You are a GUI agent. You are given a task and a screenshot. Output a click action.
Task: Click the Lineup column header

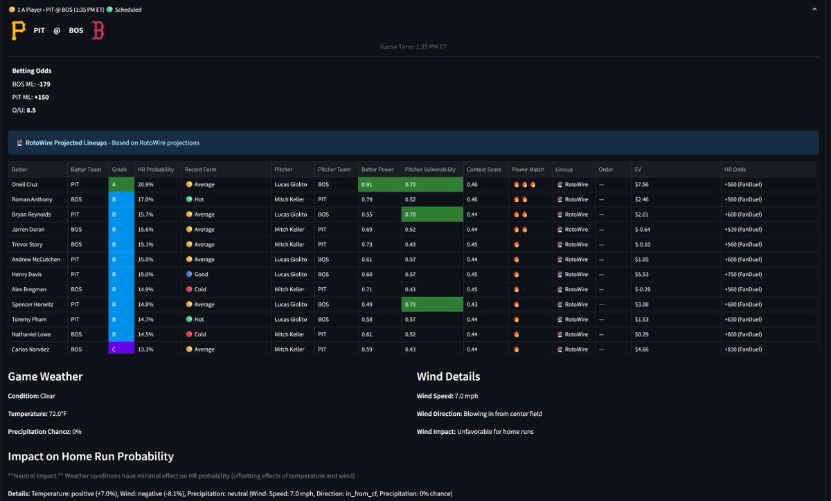pyautogui.click(x=573, y=170)
